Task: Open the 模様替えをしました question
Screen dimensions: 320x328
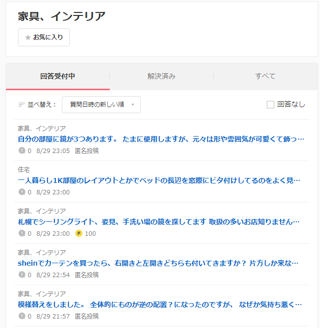Action: (x=160, y=305)
